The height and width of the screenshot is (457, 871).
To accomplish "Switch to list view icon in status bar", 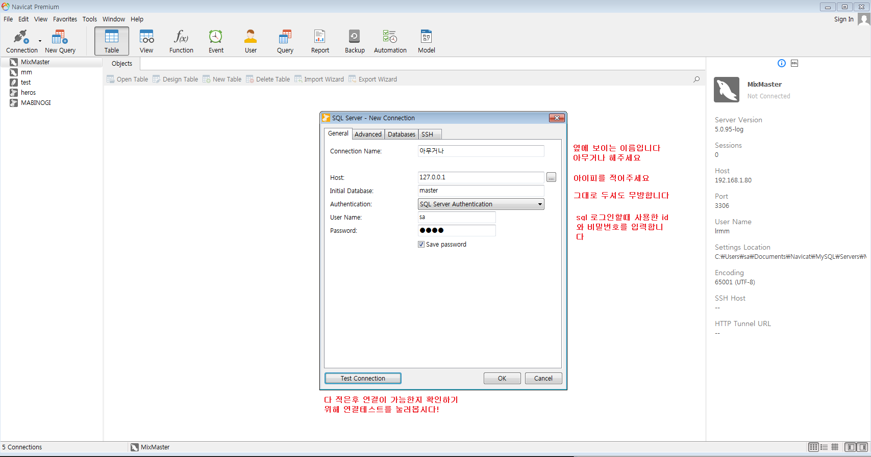I will tap(813, 447).
